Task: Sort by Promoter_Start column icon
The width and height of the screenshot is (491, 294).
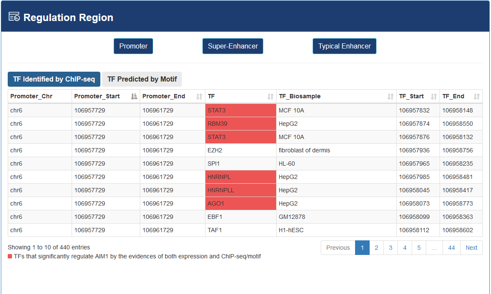Action: pyautogui.click(x=134, y=97)
